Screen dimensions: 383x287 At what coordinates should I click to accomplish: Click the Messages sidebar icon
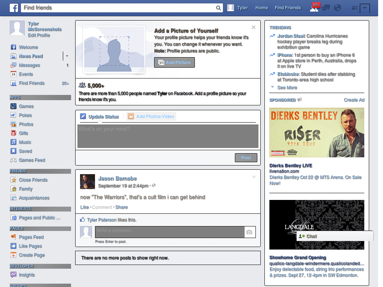[13, 65]
